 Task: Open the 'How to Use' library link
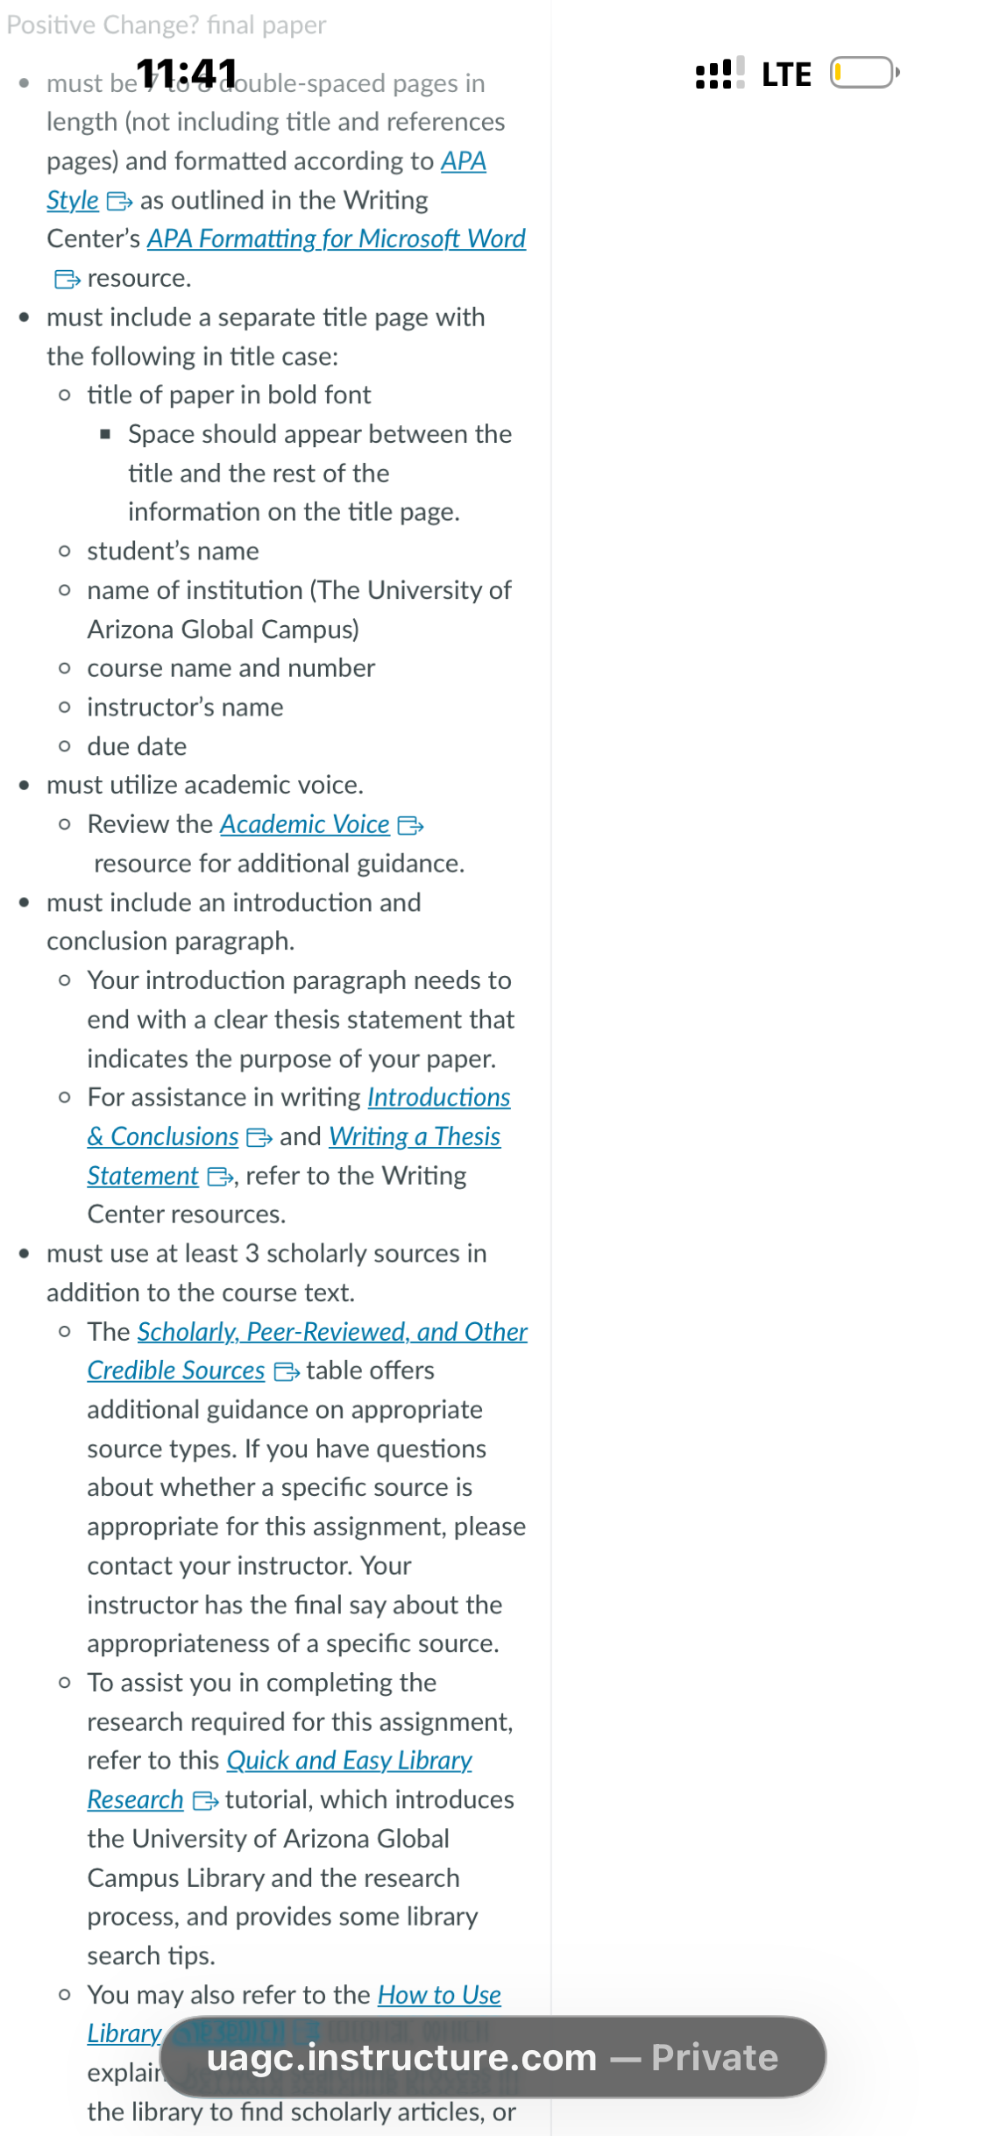(439, 1995)
